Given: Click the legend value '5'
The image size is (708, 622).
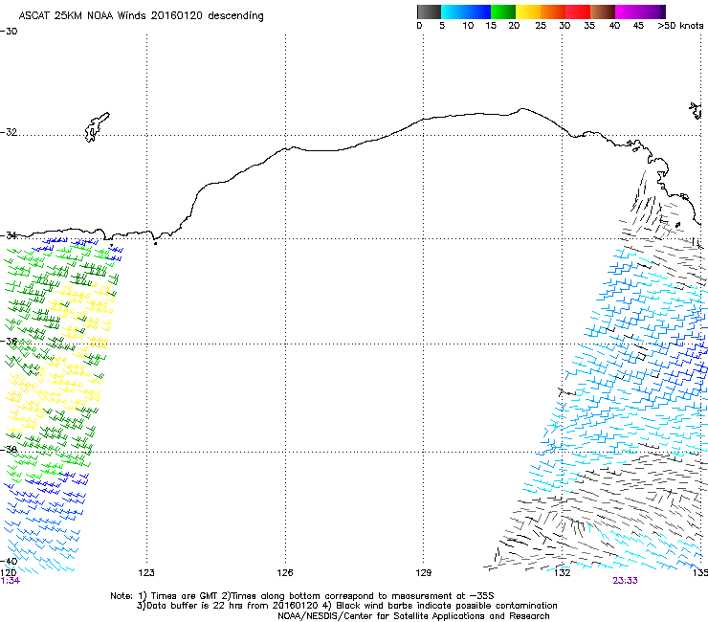Looking at the screenshot, I should point(442,26).
